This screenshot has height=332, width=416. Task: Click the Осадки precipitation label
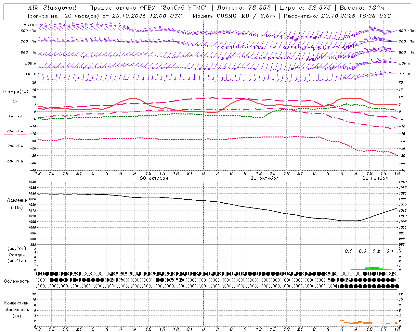[x=17, y=255]
